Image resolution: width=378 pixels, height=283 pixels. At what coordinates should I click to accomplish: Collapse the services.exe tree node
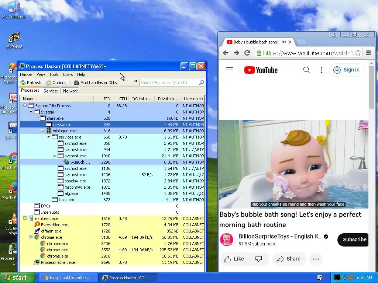pyautogui.click(x=48, y=137)
